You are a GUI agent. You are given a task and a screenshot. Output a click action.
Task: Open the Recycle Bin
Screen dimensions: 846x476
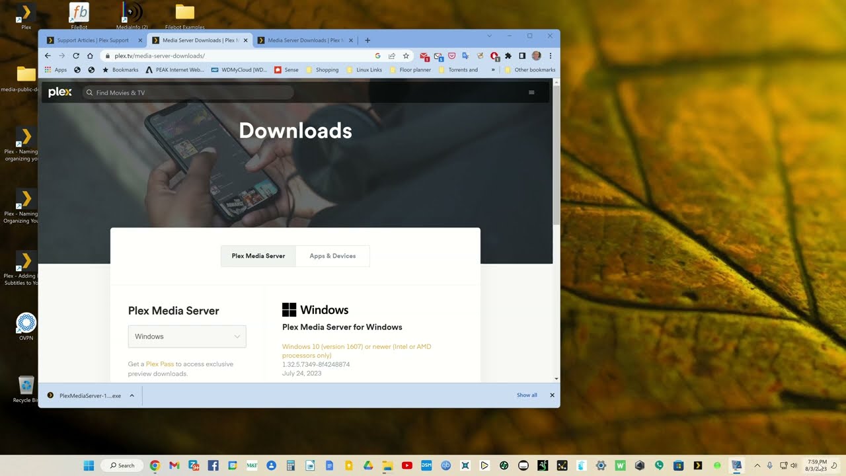pyautogui.click(x=26, y=389)
